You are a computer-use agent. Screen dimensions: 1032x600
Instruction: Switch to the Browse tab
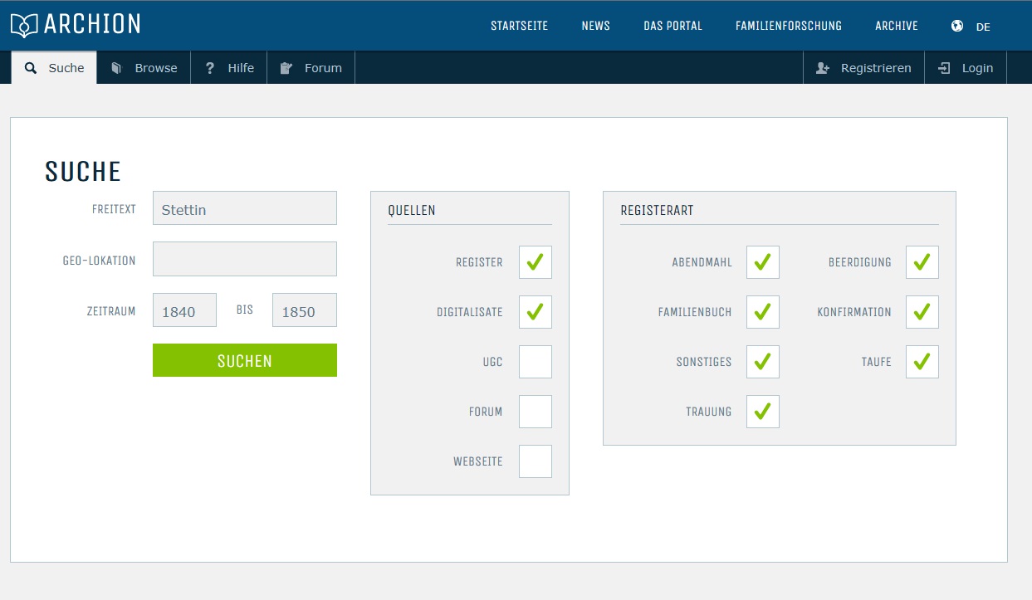(x=144, y=68)
